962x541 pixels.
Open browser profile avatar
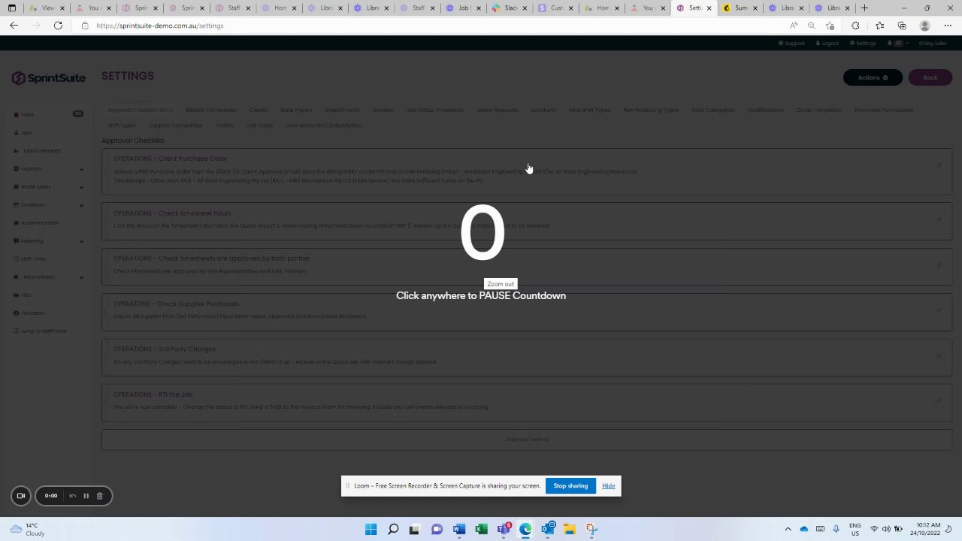924,26
